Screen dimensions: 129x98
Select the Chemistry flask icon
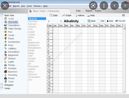(x=6, y=22)
